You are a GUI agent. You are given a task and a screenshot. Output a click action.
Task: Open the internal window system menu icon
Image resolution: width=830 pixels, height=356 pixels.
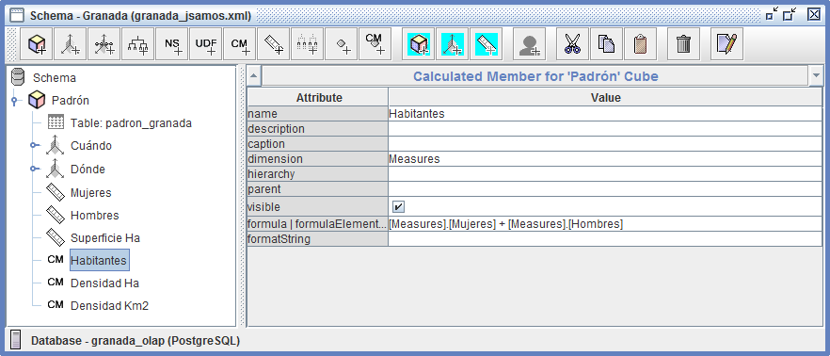coord(17,15)
